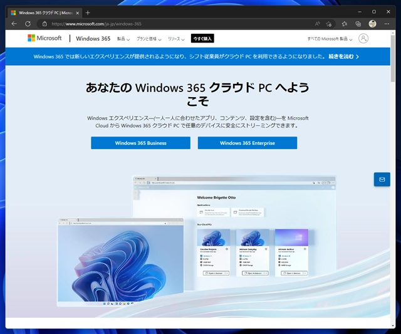Viewport: 401px width, 334px height.
Task: Open the Collections icon in the toolbar
Action: tap(358, 24)
